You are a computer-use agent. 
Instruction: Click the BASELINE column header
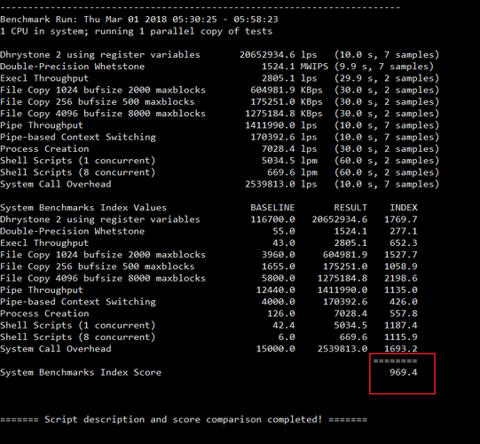click(x=272, y=208)
